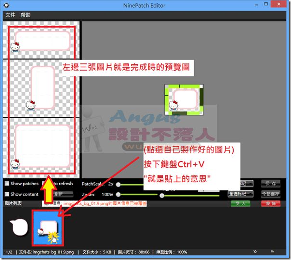
Task: Click the 刷新 refresh button
Action: 63,194
